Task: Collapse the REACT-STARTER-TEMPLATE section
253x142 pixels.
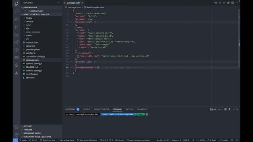Action: pos(42,14)
